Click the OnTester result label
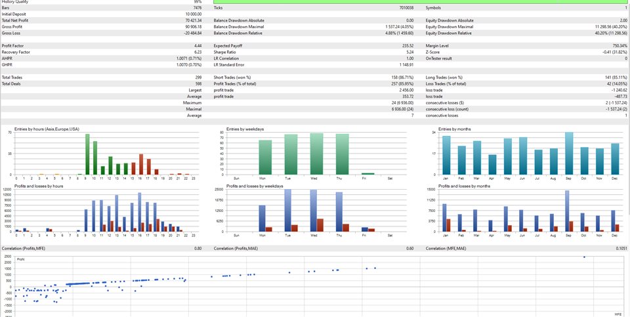 (x=439, y=58)
